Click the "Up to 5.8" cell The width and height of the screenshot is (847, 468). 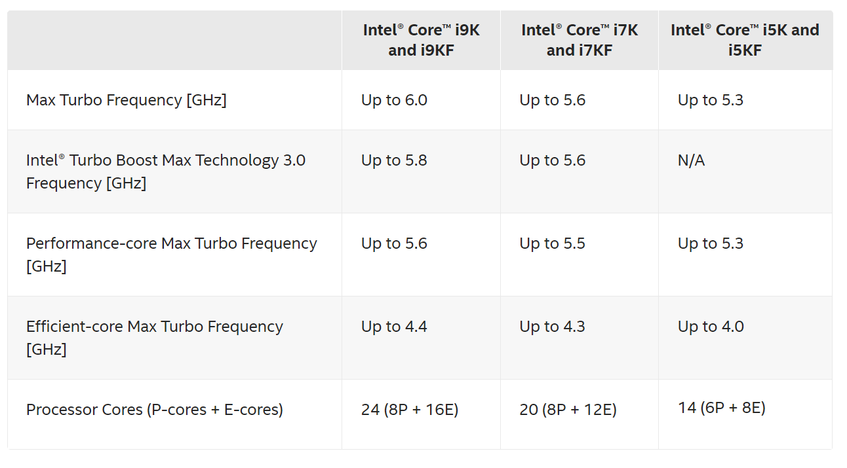point(394,160)
